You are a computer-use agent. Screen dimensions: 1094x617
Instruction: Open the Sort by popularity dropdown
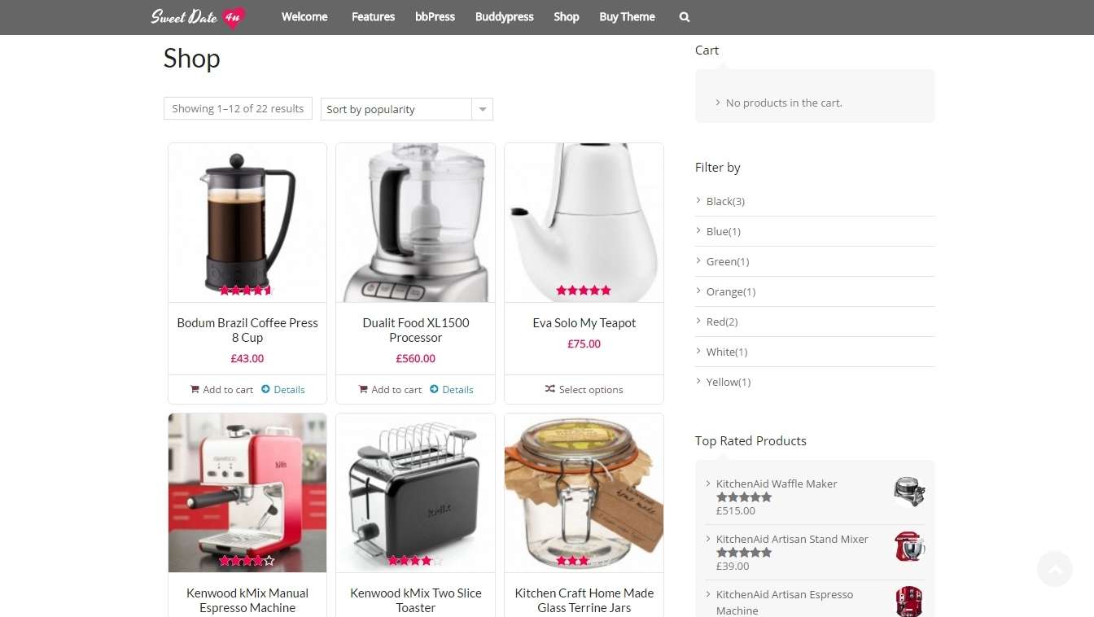(407, 109)
